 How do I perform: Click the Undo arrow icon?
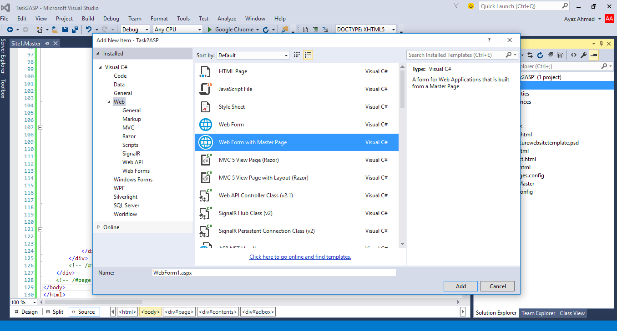click(x=89, y=30)
